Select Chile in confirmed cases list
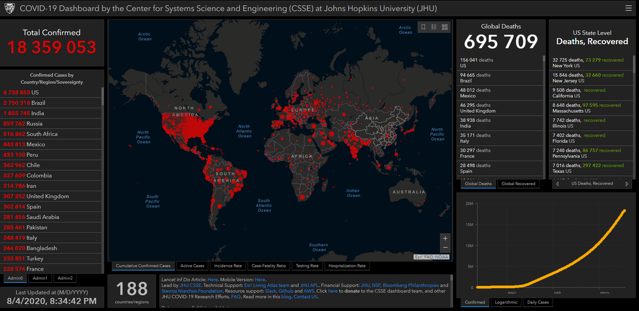The image size is (639, 311). tap(51, 165)
